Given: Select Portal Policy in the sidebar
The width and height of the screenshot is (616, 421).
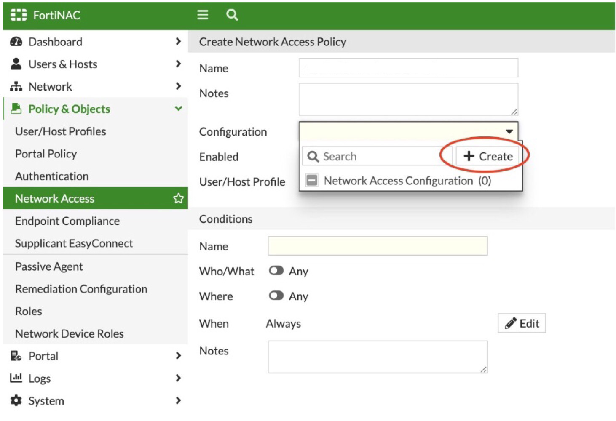Looking at the screenshot, I should click(x=46, y=153).
